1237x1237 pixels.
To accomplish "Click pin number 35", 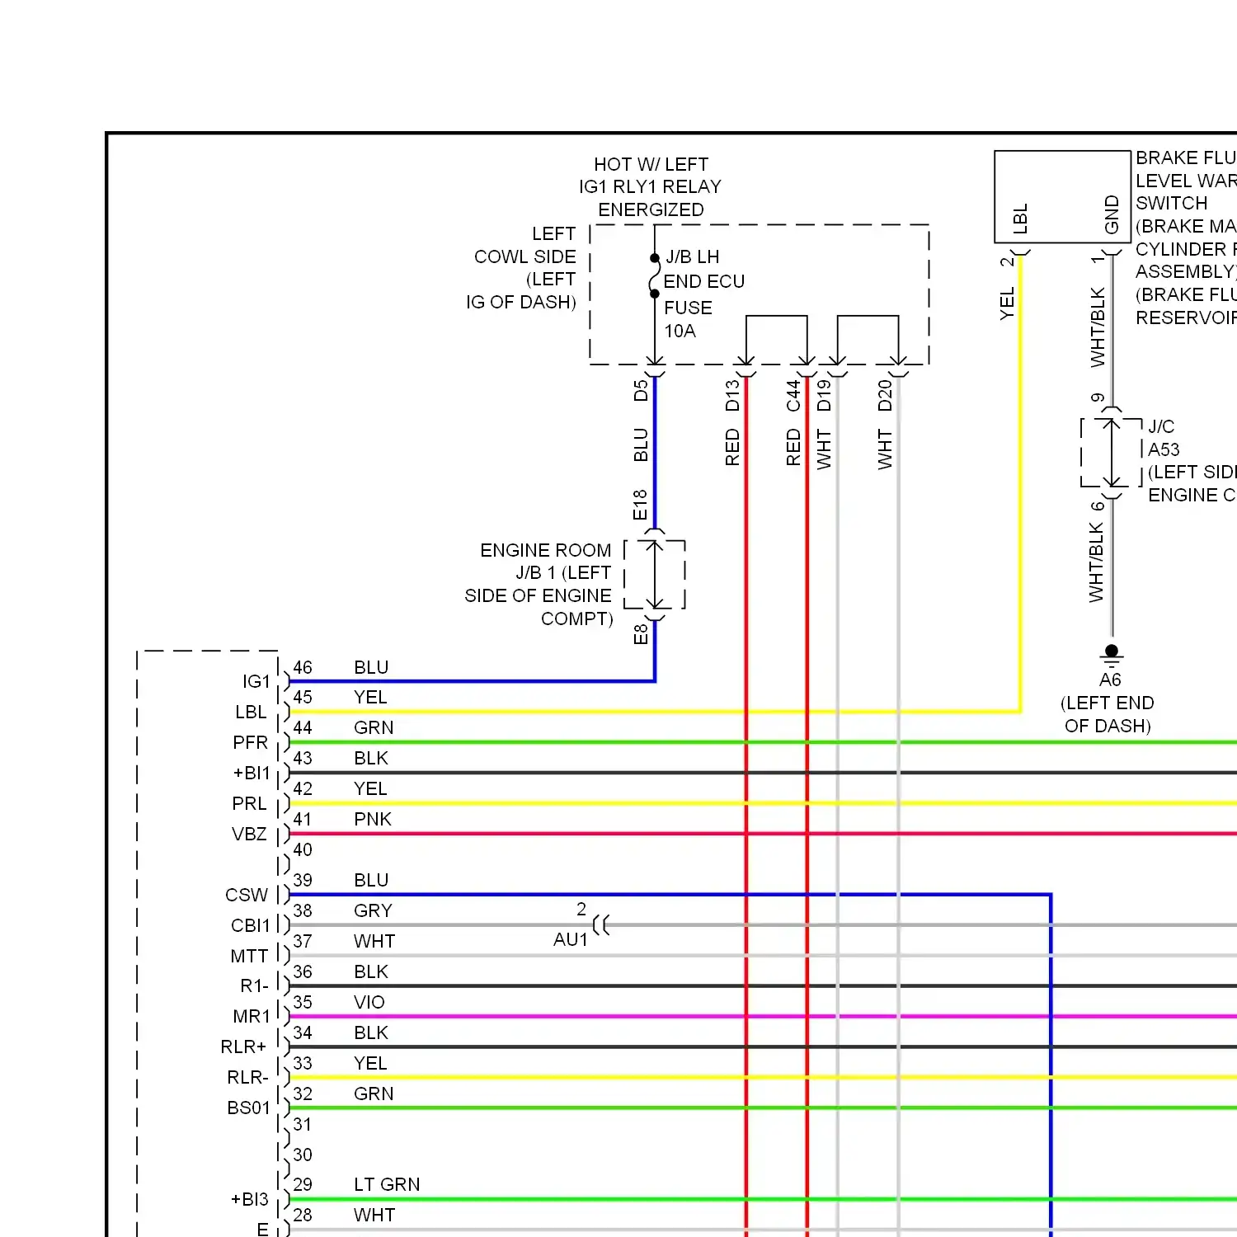I will click(303, 1002).
